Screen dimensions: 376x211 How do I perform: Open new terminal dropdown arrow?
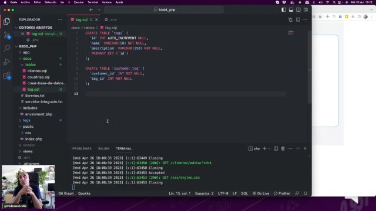[269, 148]
